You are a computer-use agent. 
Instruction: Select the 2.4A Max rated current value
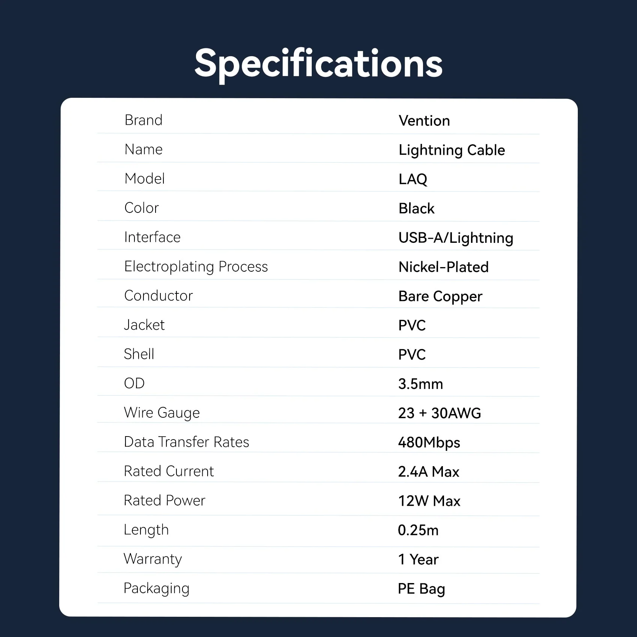click(429, 472)
